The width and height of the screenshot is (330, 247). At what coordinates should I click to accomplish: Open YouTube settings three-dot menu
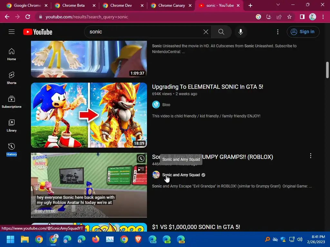click(277, 32)
